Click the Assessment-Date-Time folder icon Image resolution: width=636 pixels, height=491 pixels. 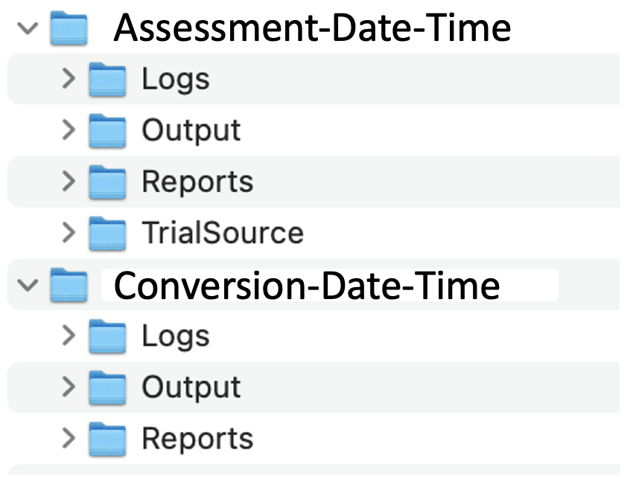coord(68,26)
